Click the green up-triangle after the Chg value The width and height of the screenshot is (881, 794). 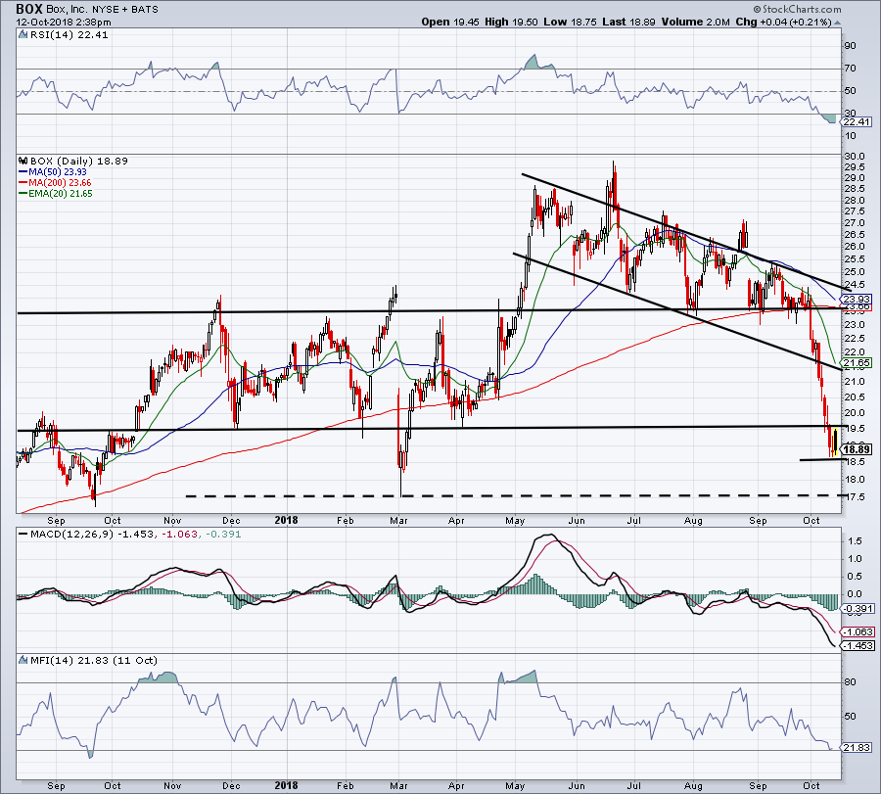837,23
